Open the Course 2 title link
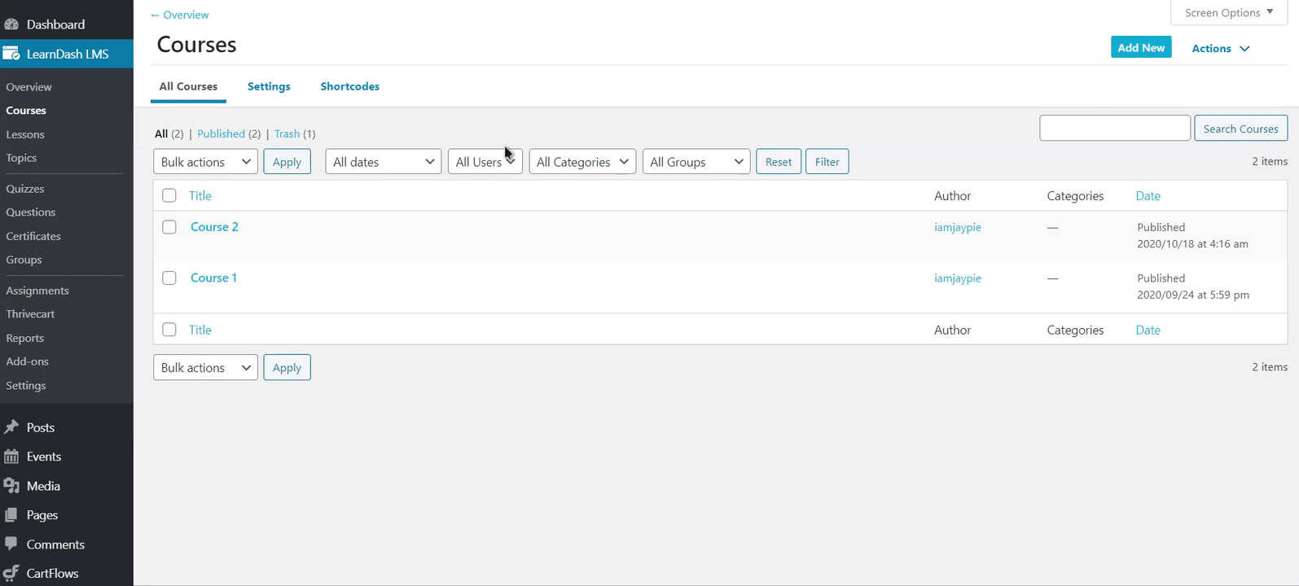This screenshot has height=586, width=1299. pos(214,227)
